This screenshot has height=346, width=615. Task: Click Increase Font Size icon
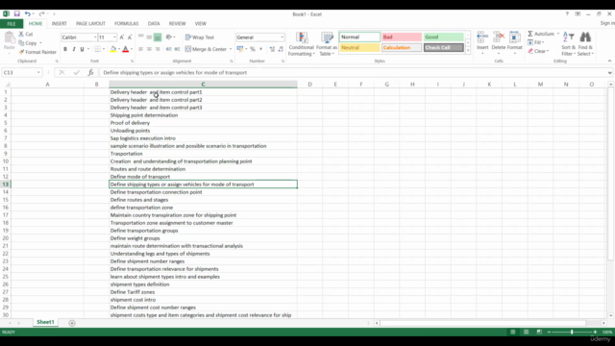pos(122,37)
